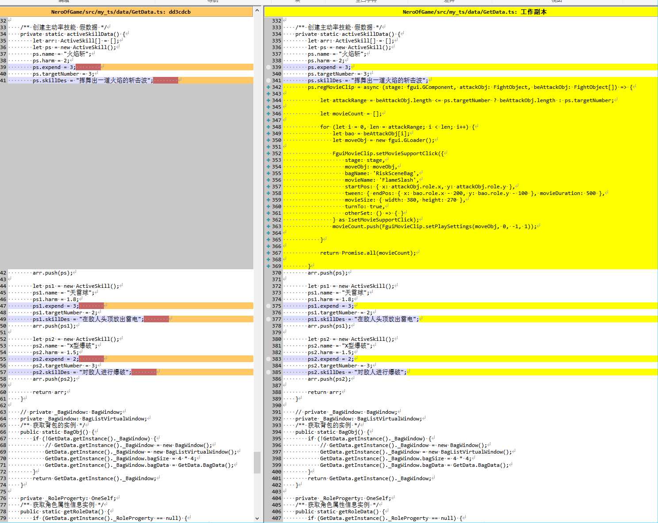
Task: Click the modified-line circle marker at line 377
Action: [x=268, y=319]
